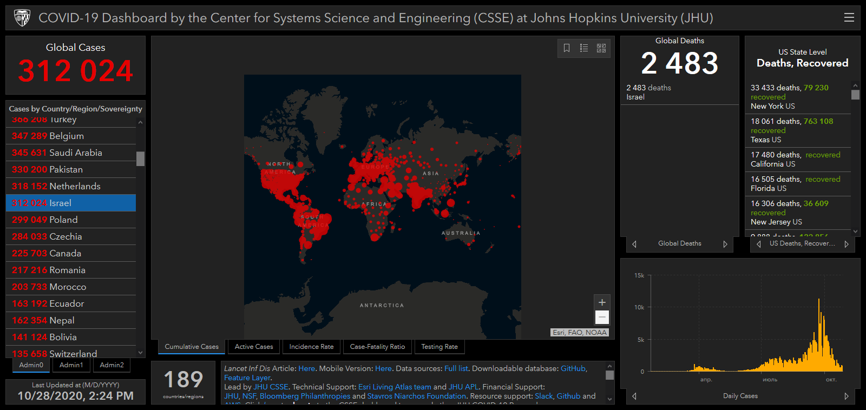Open the NSF financial support link
The width and height of the screenshot is (866, 410).
pos(249,396)
